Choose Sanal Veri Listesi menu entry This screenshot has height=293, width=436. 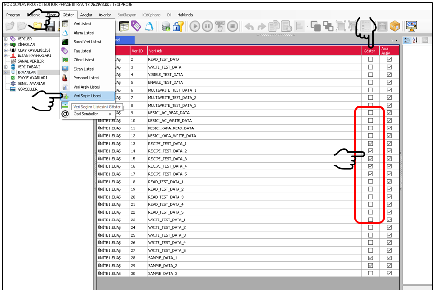coord(88,42)
